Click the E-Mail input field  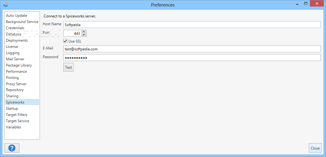(x=192, y=49)
